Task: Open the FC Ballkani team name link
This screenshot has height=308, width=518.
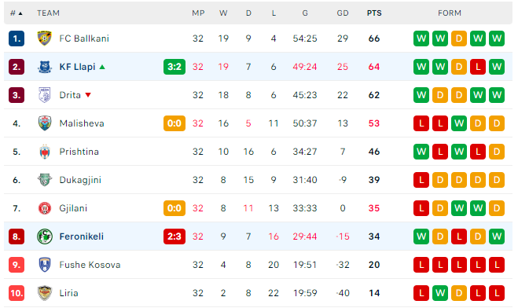Action: pos(84,38)
